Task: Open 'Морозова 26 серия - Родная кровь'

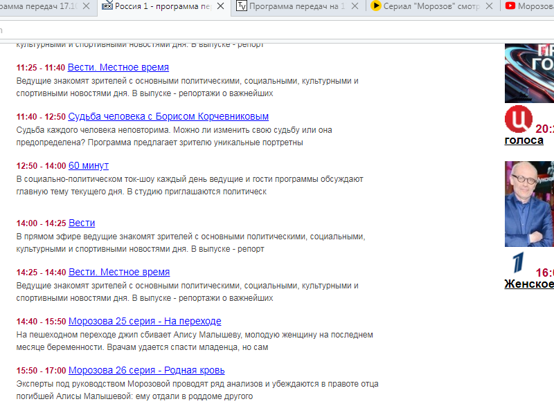Action: (147, 370)
